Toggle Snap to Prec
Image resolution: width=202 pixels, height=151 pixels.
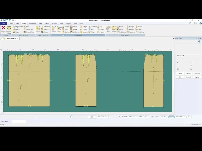[x=146, y=117]
